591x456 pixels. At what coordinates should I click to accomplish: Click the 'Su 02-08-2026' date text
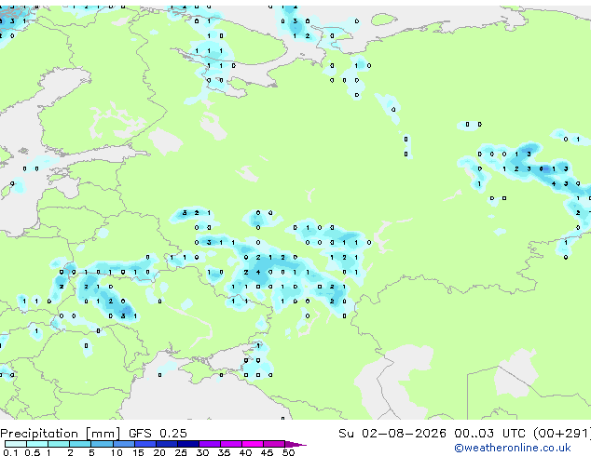[x=392, y=434]
